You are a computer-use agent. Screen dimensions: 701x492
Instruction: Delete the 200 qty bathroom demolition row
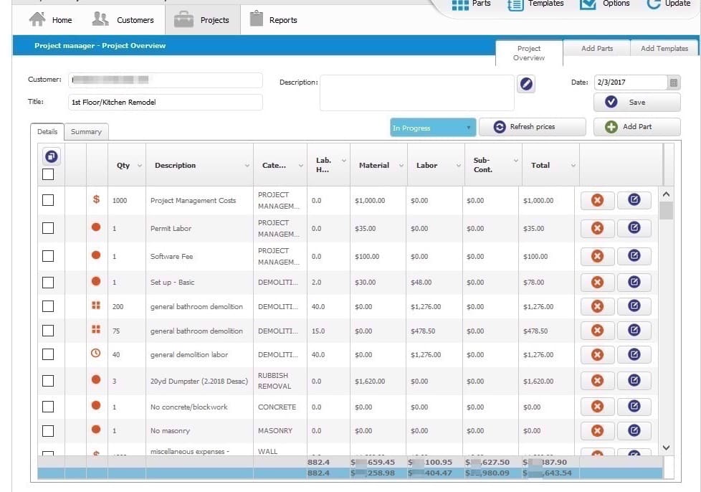[597, 306]
